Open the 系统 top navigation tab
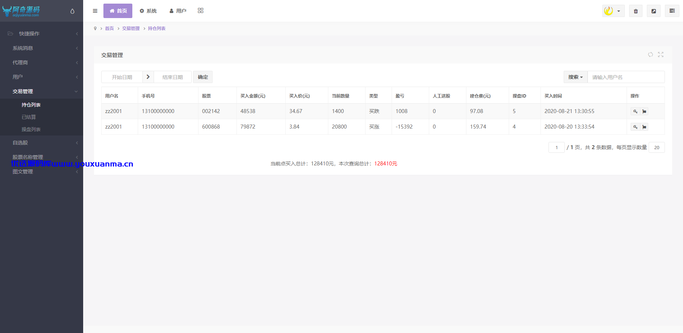Image resolution: width=683 pixels, height=333 pixels. coord(148,11)
